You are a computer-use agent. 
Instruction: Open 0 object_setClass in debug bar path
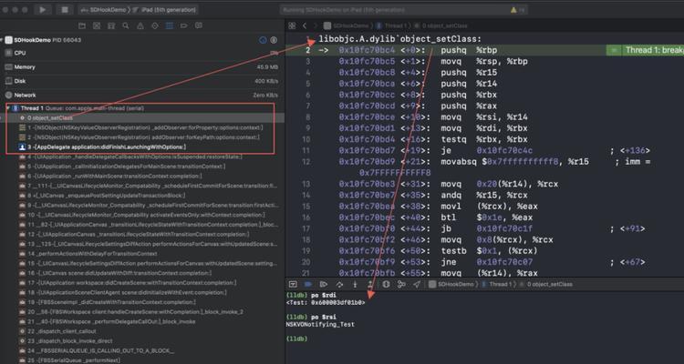[x=545, y=284]
